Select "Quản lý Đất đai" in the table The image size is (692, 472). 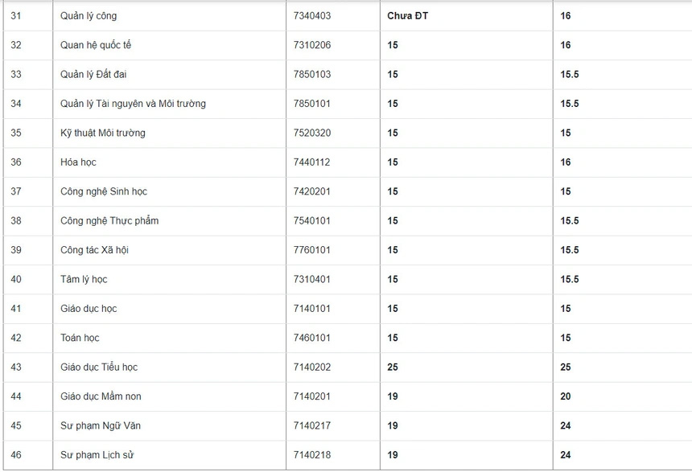coord(93,75)
